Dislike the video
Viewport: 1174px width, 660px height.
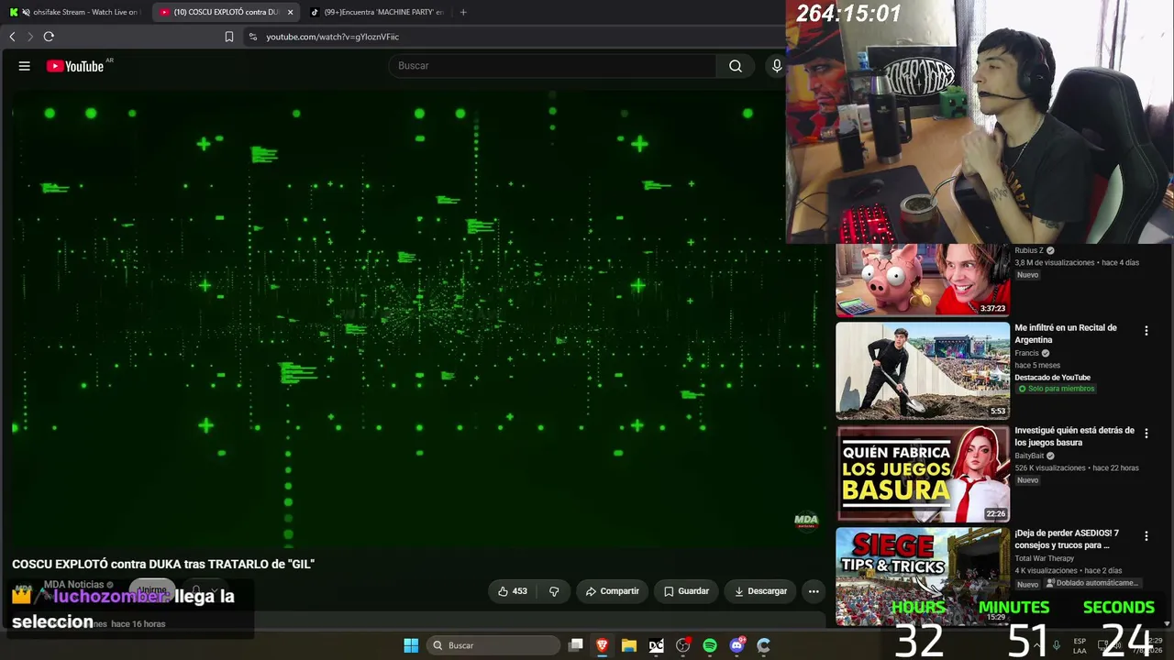tap(554, 591)
